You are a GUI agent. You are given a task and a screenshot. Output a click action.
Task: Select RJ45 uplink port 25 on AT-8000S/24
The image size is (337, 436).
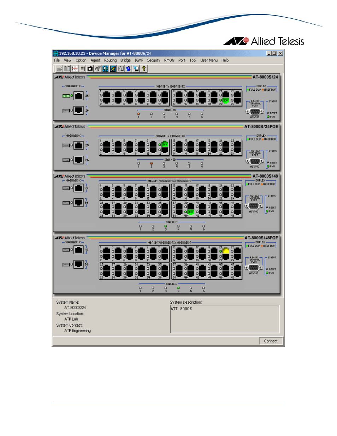[x=79, y=96]
